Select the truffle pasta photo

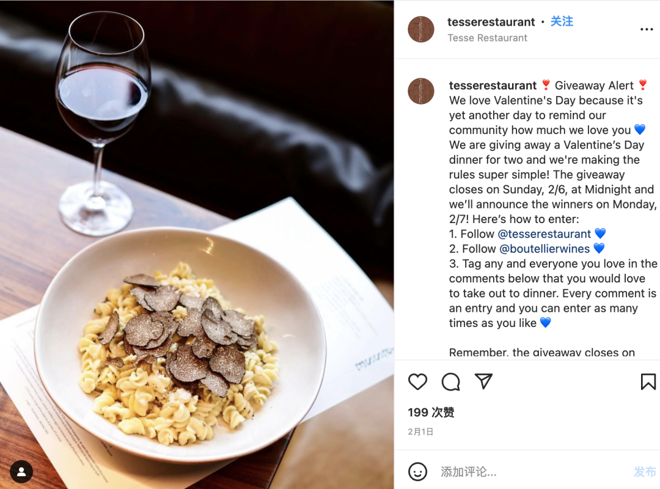(197, 244)
